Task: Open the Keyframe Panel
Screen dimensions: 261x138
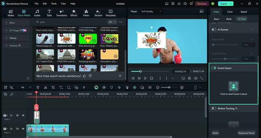Action: [246, 133]
